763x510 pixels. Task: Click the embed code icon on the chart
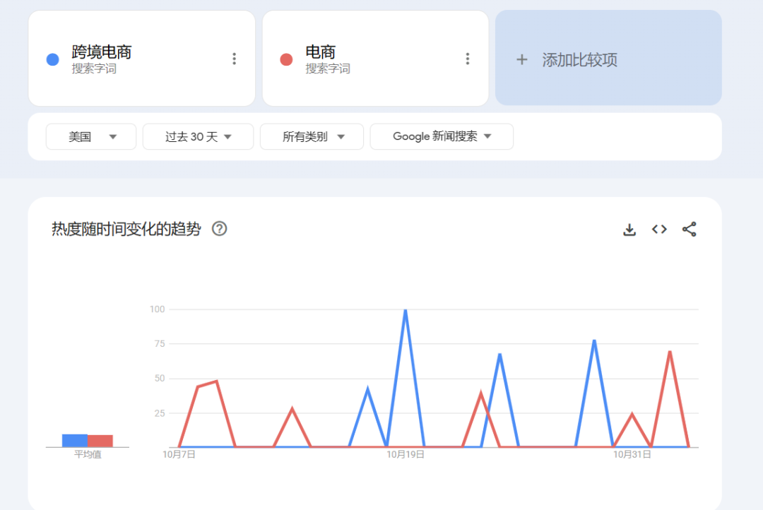(658, 229)
